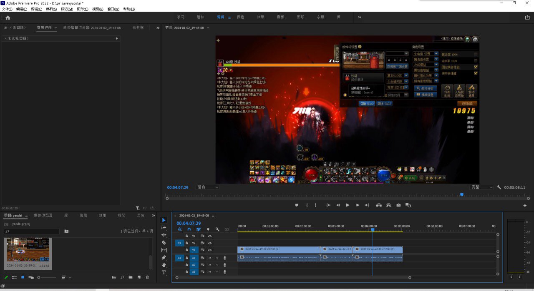Open sort icons dropdown in Project panel
534x291 pixels.
click(x=66, y=277)
